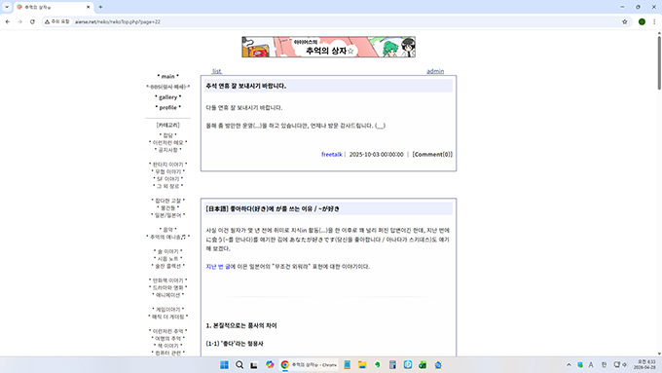Open the 여행의 추억 category
The width and height of the screenshot is (662, 373).
tap(168, 339)
